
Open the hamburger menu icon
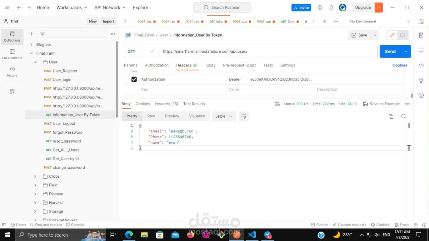[x=7, y=7]
